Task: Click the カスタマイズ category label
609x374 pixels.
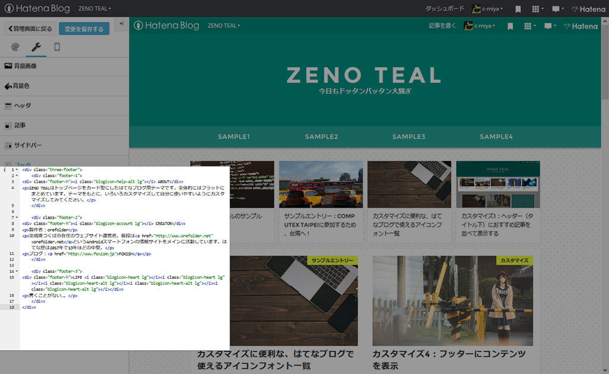Action: click(x=514, y=260)
